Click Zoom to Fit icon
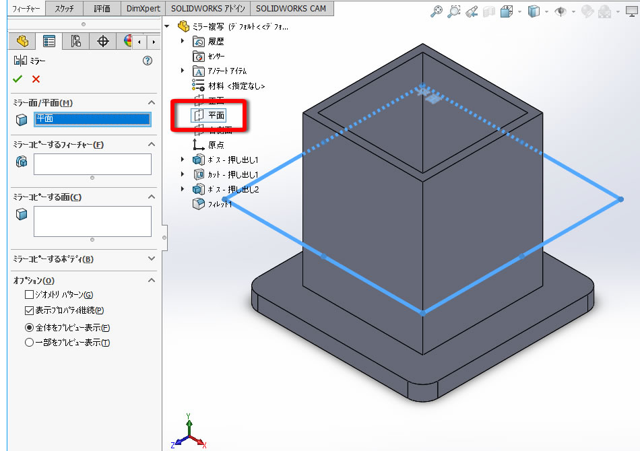The image size is (640, 451). [437, 11]
